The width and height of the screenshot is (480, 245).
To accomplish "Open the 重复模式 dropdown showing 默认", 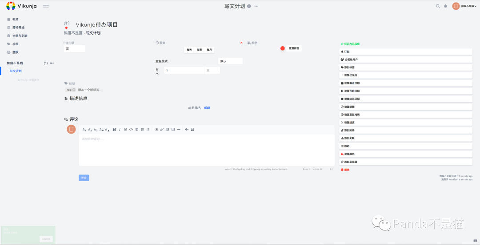I will coord(231,61).
